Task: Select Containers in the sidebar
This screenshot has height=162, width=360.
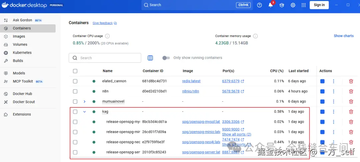Action: point(28,28)
